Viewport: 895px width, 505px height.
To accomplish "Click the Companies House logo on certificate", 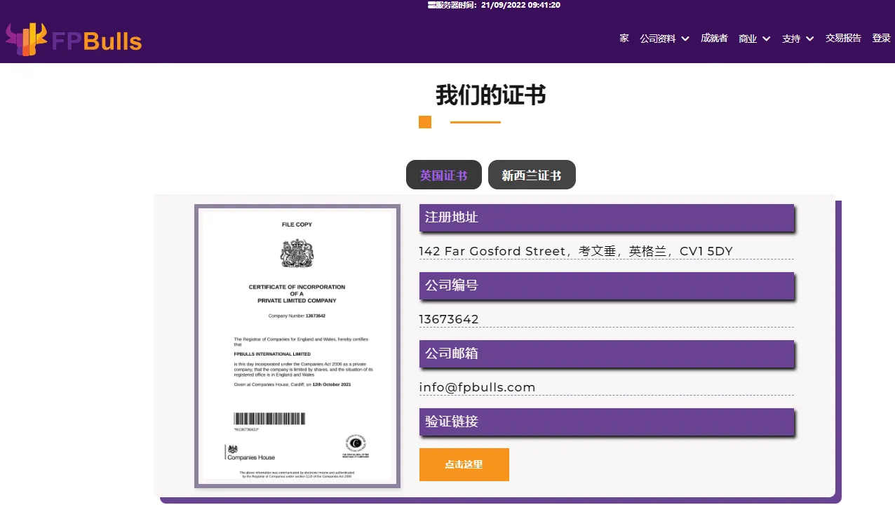I will point(250,452).
